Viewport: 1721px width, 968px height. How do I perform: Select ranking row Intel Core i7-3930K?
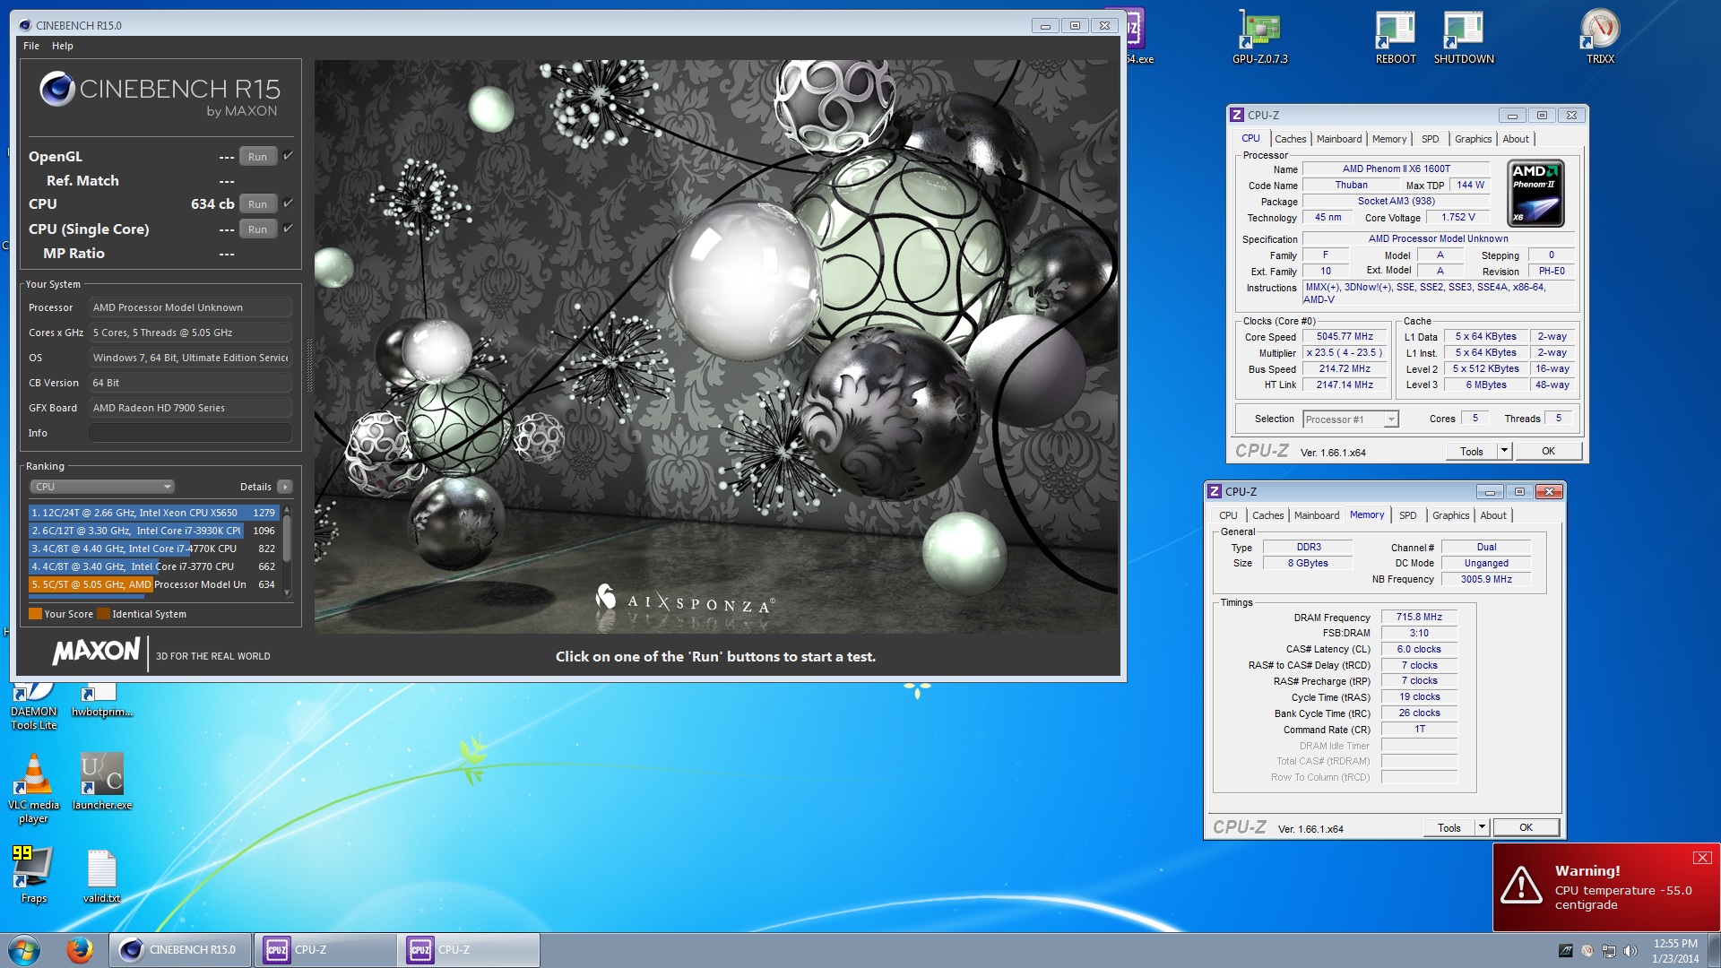click(x=153, y=531)
